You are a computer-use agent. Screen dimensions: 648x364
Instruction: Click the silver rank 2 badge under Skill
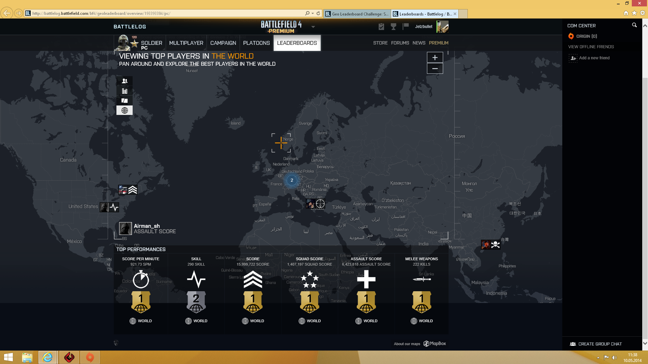click(x=196, y=302)
